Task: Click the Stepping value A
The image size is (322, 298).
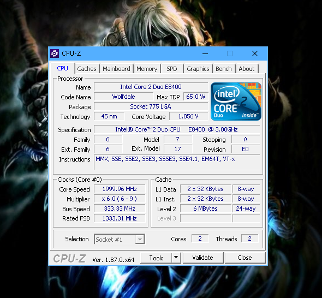Action: [246, 139]
